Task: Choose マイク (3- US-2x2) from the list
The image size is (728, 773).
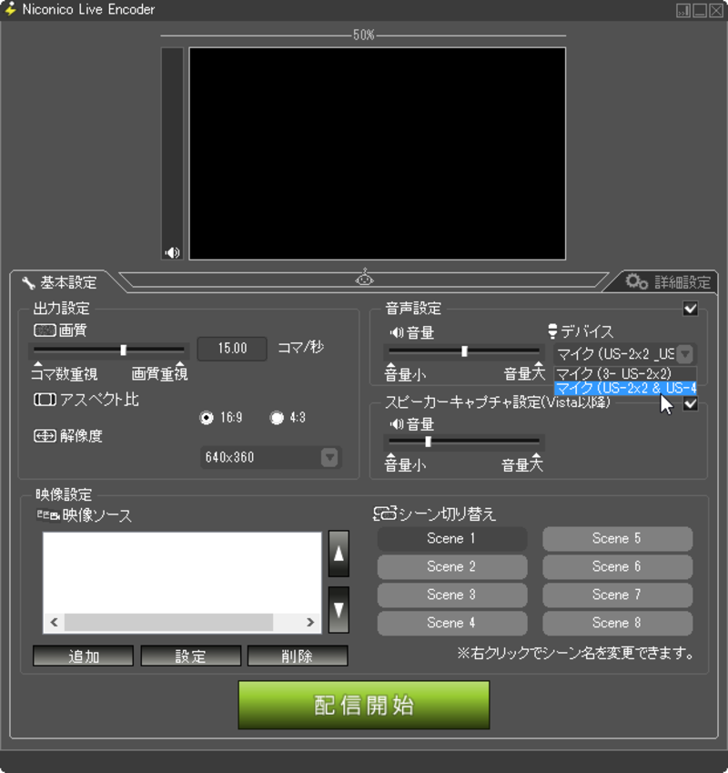Action: coord(625,373)
